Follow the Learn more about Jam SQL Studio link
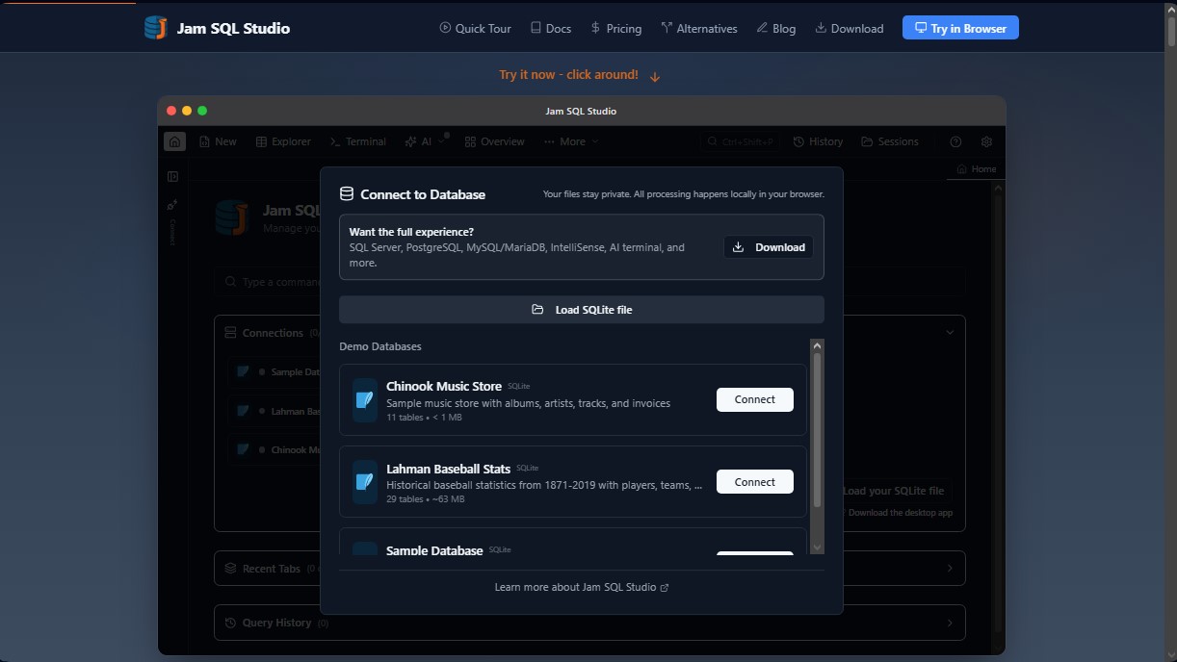The height and width of the screenshot is (662, 1177). (581, 587)
